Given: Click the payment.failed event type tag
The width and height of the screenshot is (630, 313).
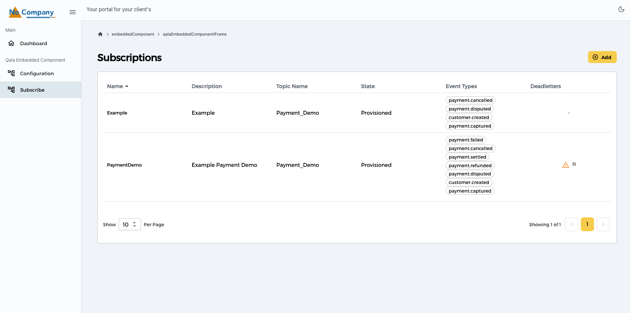Looking at the screenshot, I should coord(466,140).
